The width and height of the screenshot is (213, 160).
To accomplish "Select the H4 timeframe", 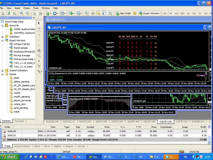I will [x=194, y=13].
